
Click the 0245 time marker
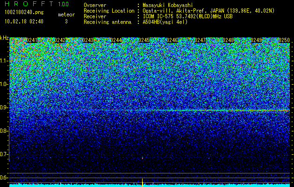[144, 40]
